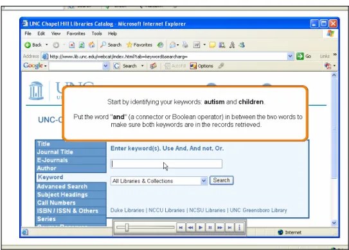Expand the Links toolbar chevron

coord(335,54)
